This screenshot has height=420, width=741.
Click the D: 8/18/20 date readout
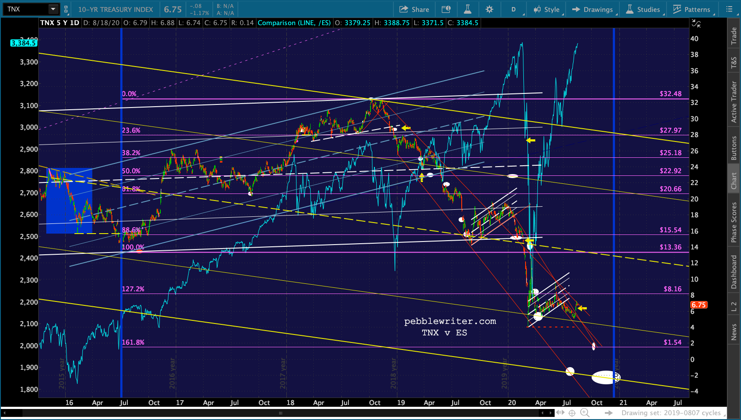pyautogui.click(x=101, y=22)
